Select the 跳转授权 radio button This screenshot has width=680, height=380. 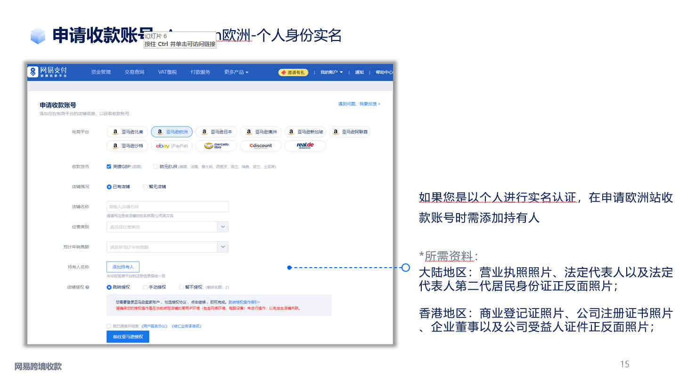[x=109, y=287]
